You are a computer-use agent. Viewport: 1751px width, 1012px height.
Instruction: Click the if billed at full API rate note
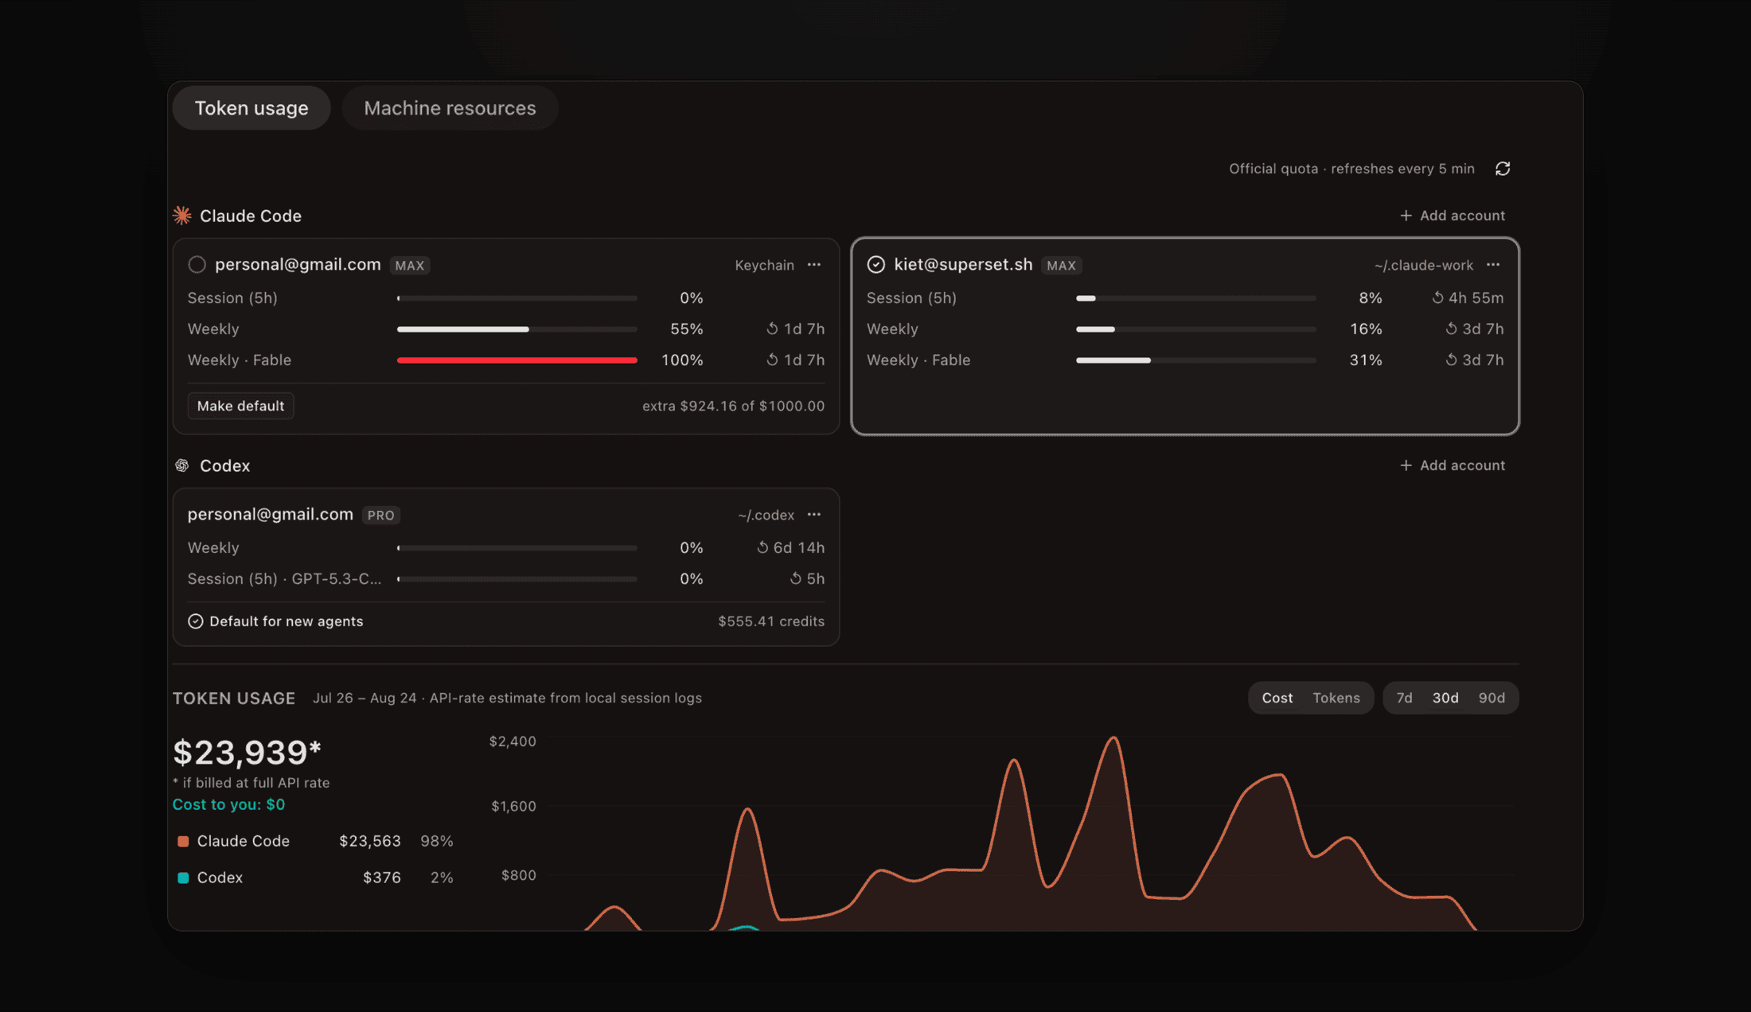pyautogui.click(x=252, y=783)
